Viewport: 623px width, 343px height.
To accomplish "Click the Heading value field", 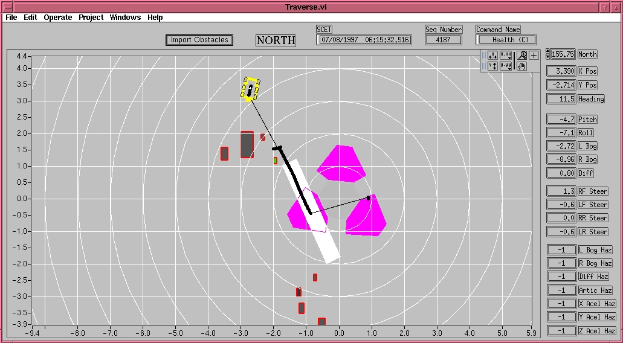I will click(560, 99).
